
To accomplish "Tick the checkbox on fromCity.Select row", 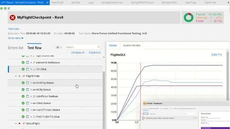I will [x=28, y=83].
